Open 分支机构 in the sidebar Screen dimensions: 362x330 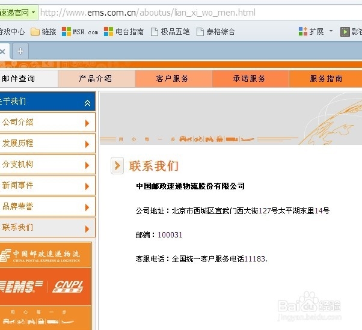[48, 164]
